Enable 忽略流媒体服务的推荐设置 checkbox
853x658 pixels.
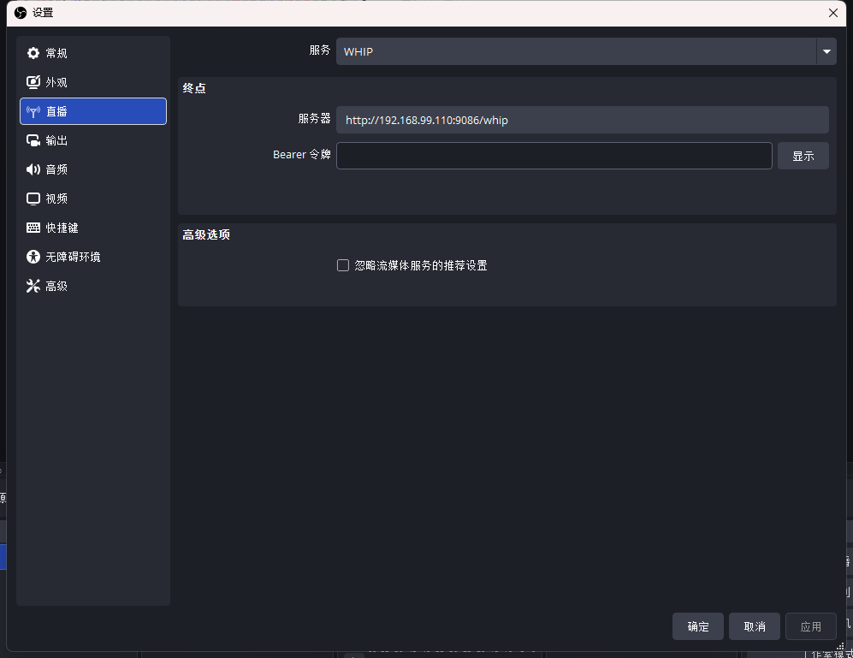pyautogui.click(x=342, y=265)
